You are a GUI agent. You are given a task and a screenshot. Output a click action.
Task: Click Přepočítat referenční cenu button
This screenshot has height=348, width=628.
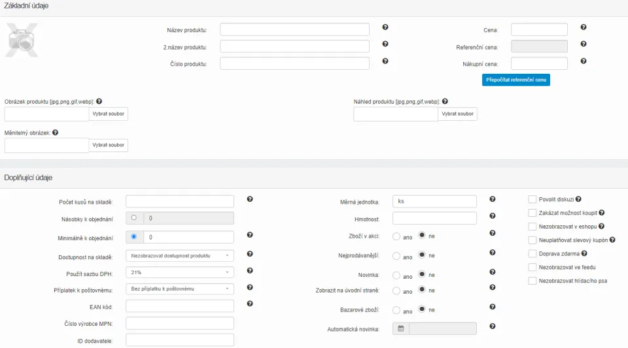click(x=516, y=80)
